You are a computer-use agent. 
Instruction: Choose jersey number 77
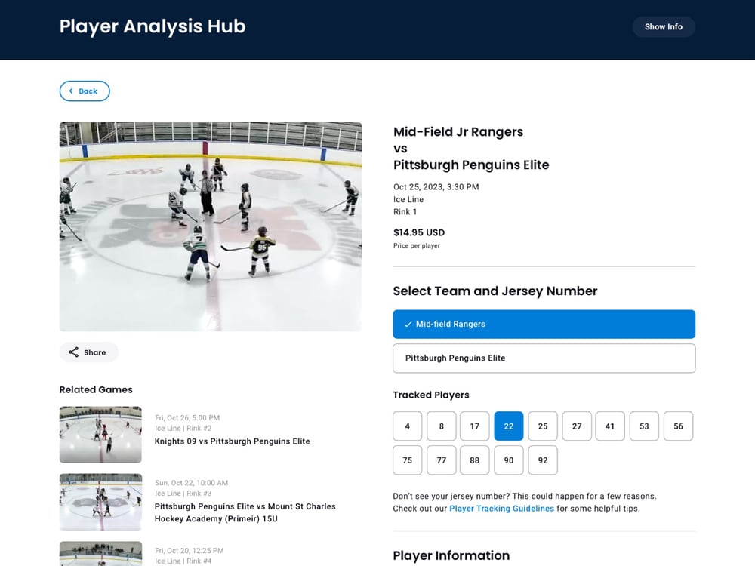pos(442,460)
